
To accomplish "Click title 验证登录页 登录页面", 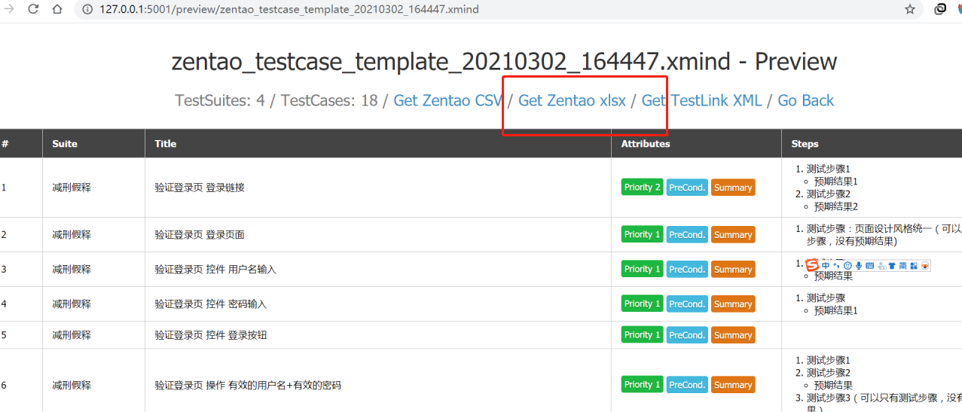I will click(200, 235).
